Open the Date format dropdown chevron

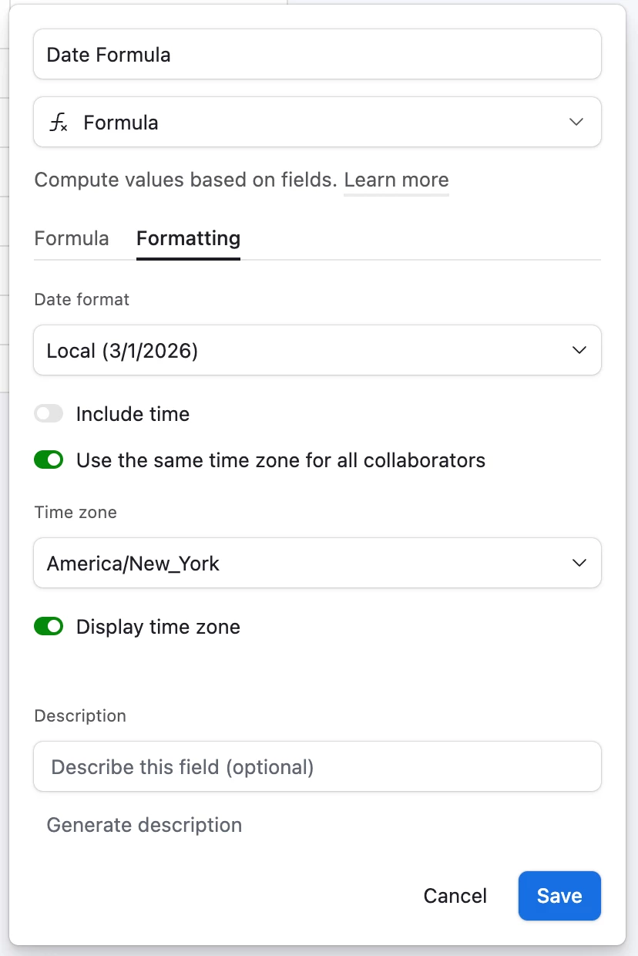pos(579,351)
